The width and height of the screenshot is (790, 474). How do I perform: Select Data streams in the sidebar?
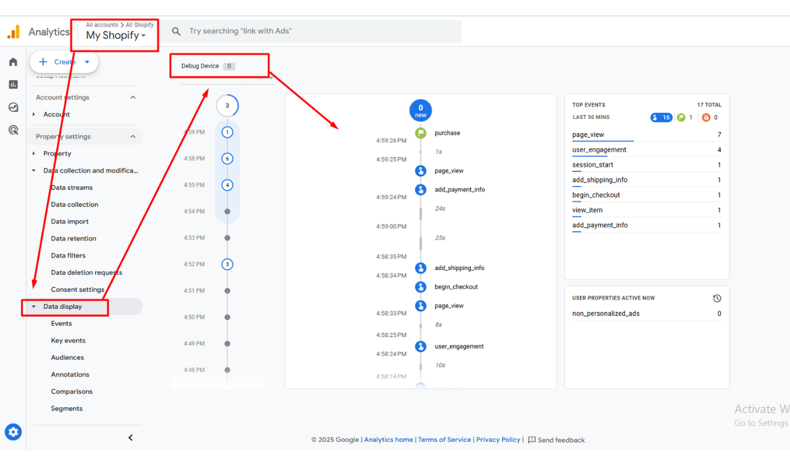pyautogui.click(x=72, y=187)
